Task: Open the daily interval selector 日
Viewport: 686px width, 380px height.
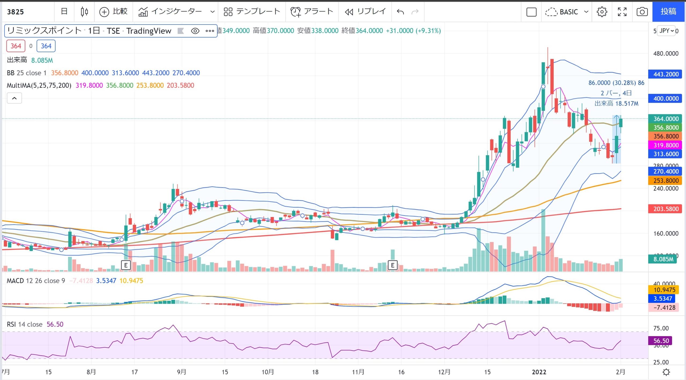Action: click(64, 12)
